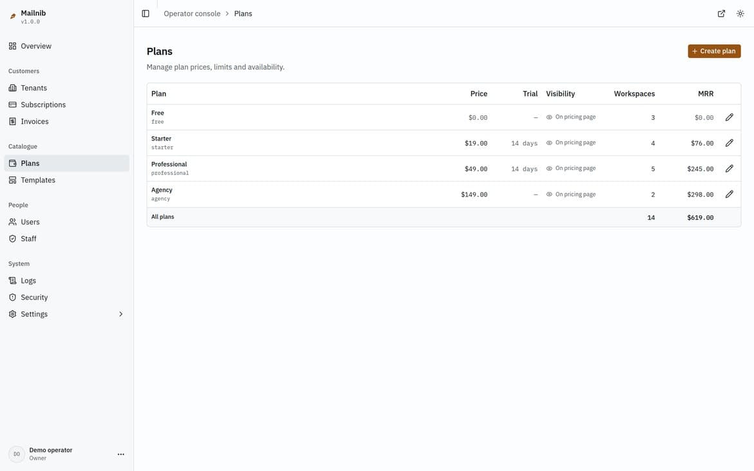754x471 pixels.
Task: Click the Subscriptions card icon
Action: [12, 105]
